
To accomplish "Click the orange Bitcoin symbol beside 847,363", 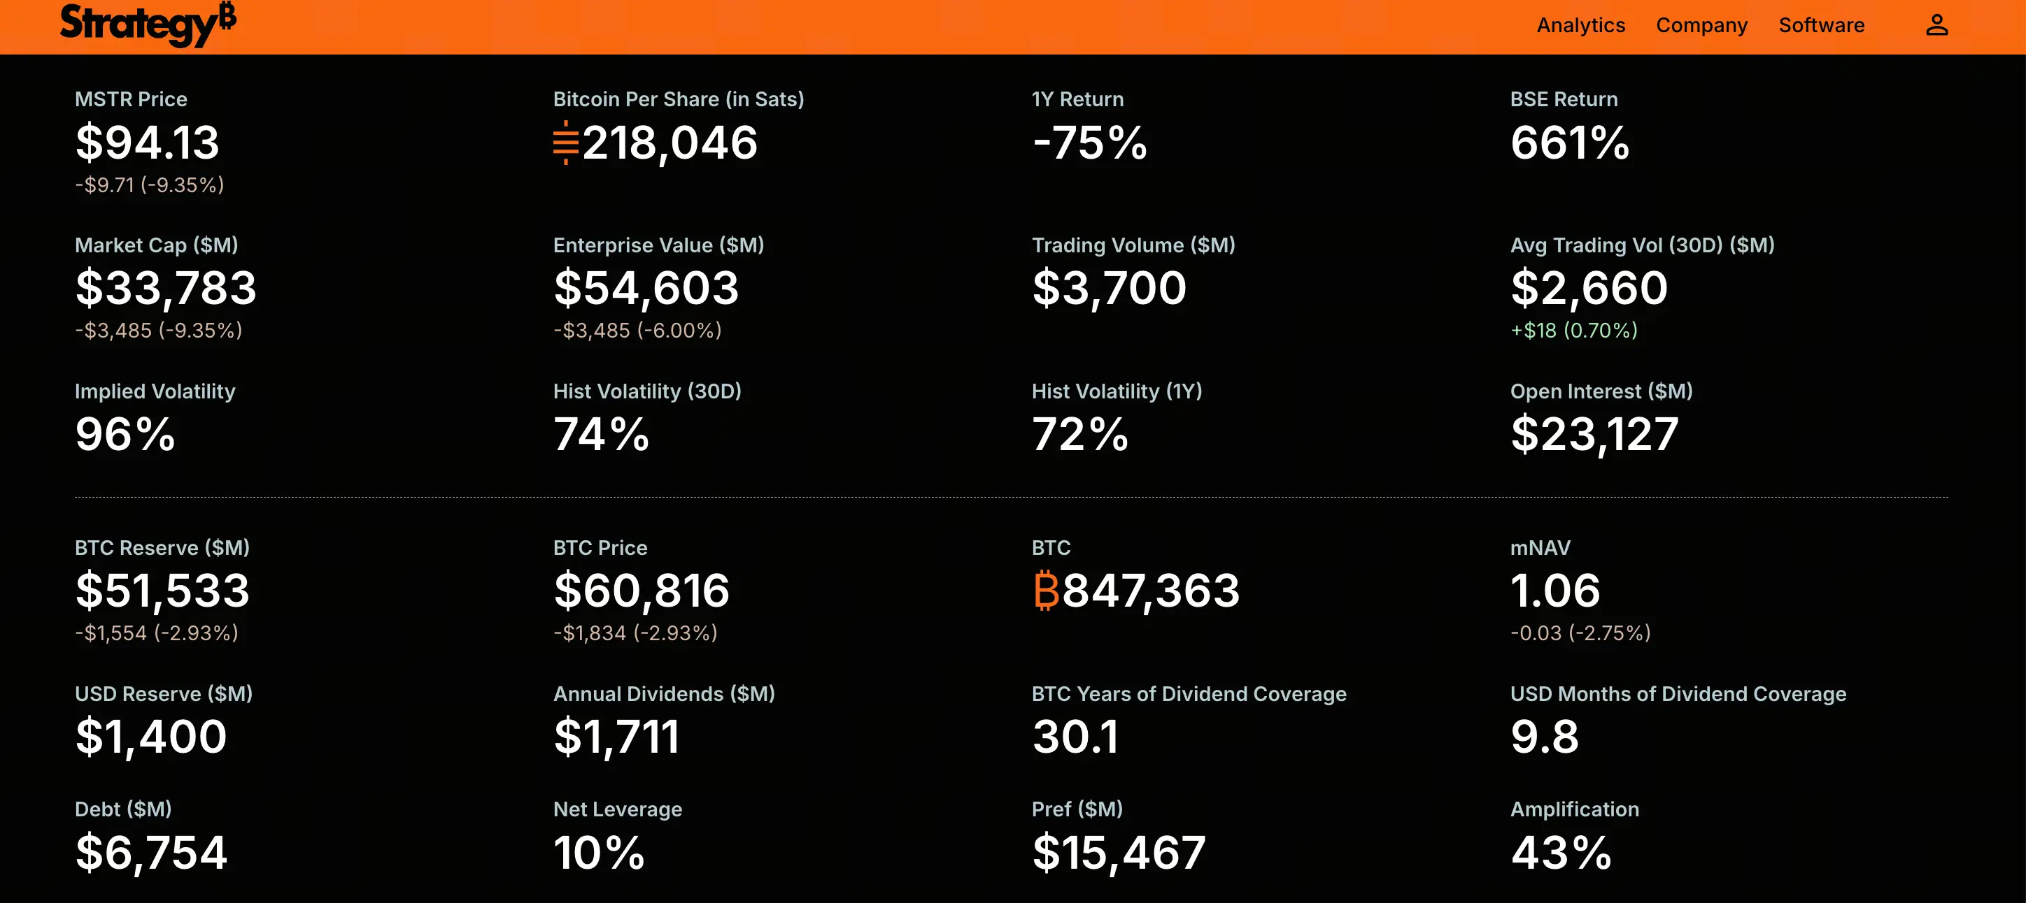I will 1046,590.
